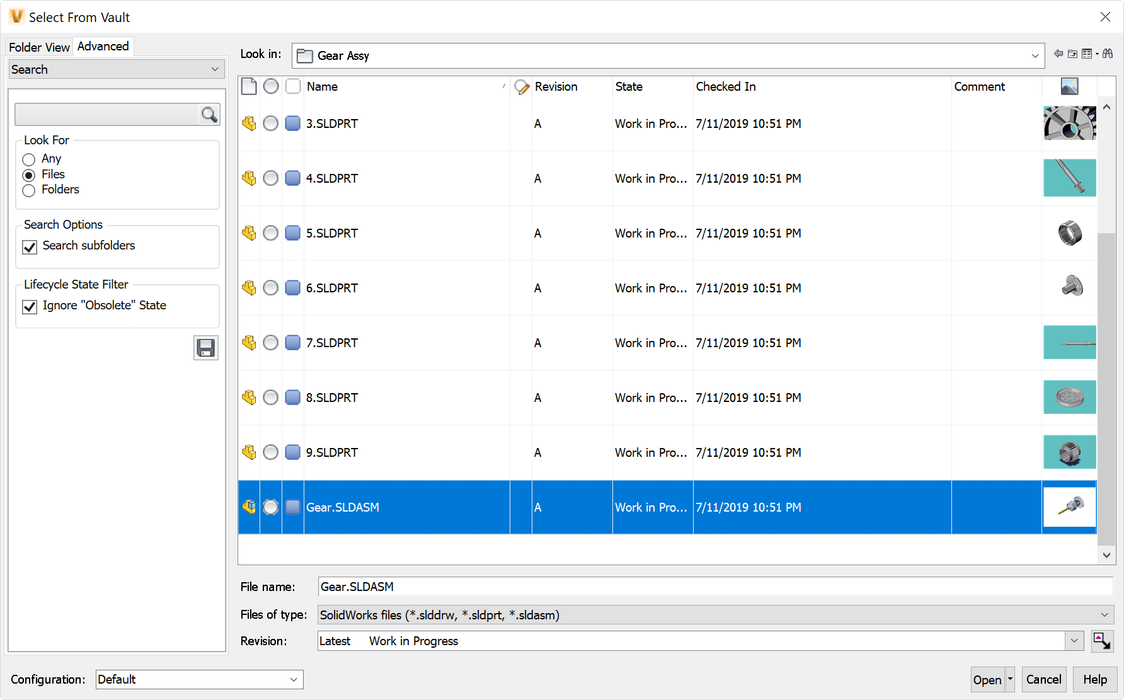Screen dimensions: 1124x700
Task: Click the yellow part icon for 7.SLDPRT
Action: 249,343
